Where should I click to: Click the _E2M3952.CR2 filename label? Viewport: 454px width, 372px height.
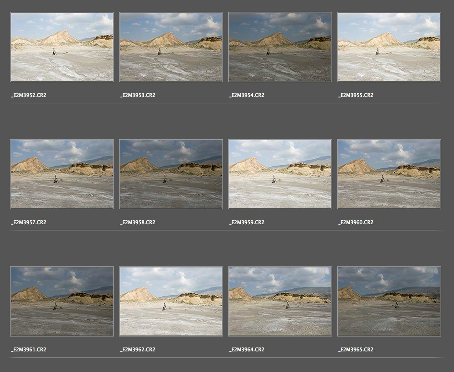(29, 95)
